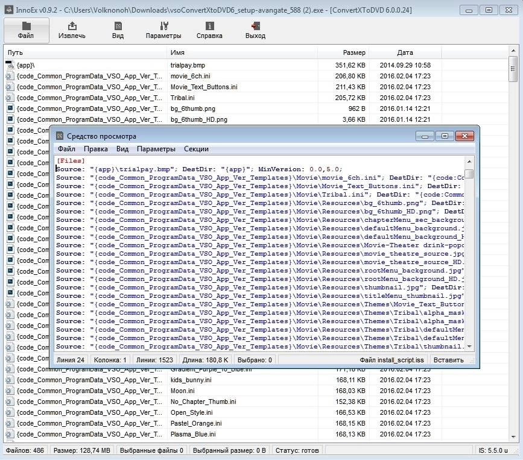Click the main file list scrollbar thumb
This screenshot has width=523, height=460.
coord(513,69)
